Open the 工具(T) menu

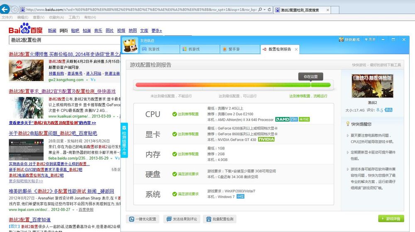(74, 17)
